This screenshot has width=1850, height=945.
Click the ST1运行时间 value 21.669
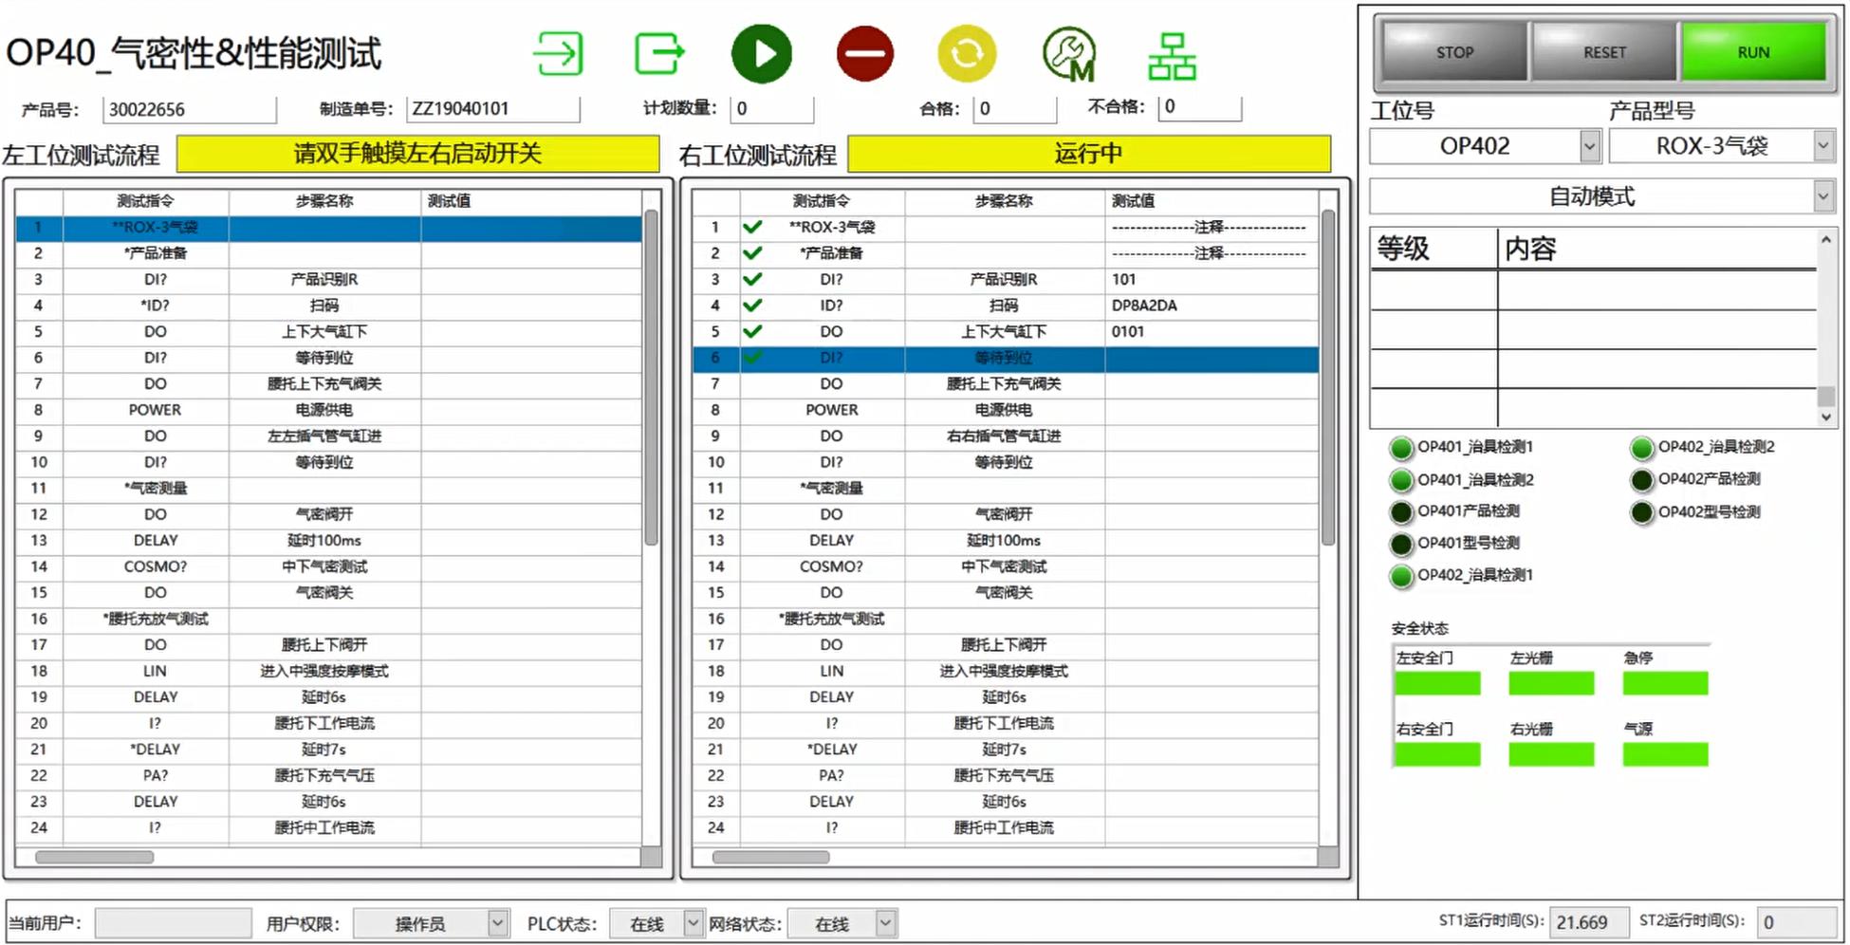(1587, 922)
